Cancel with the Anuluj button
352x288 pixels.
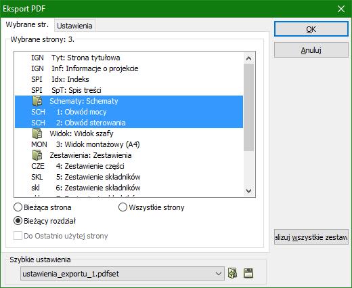tap(311, 50)
